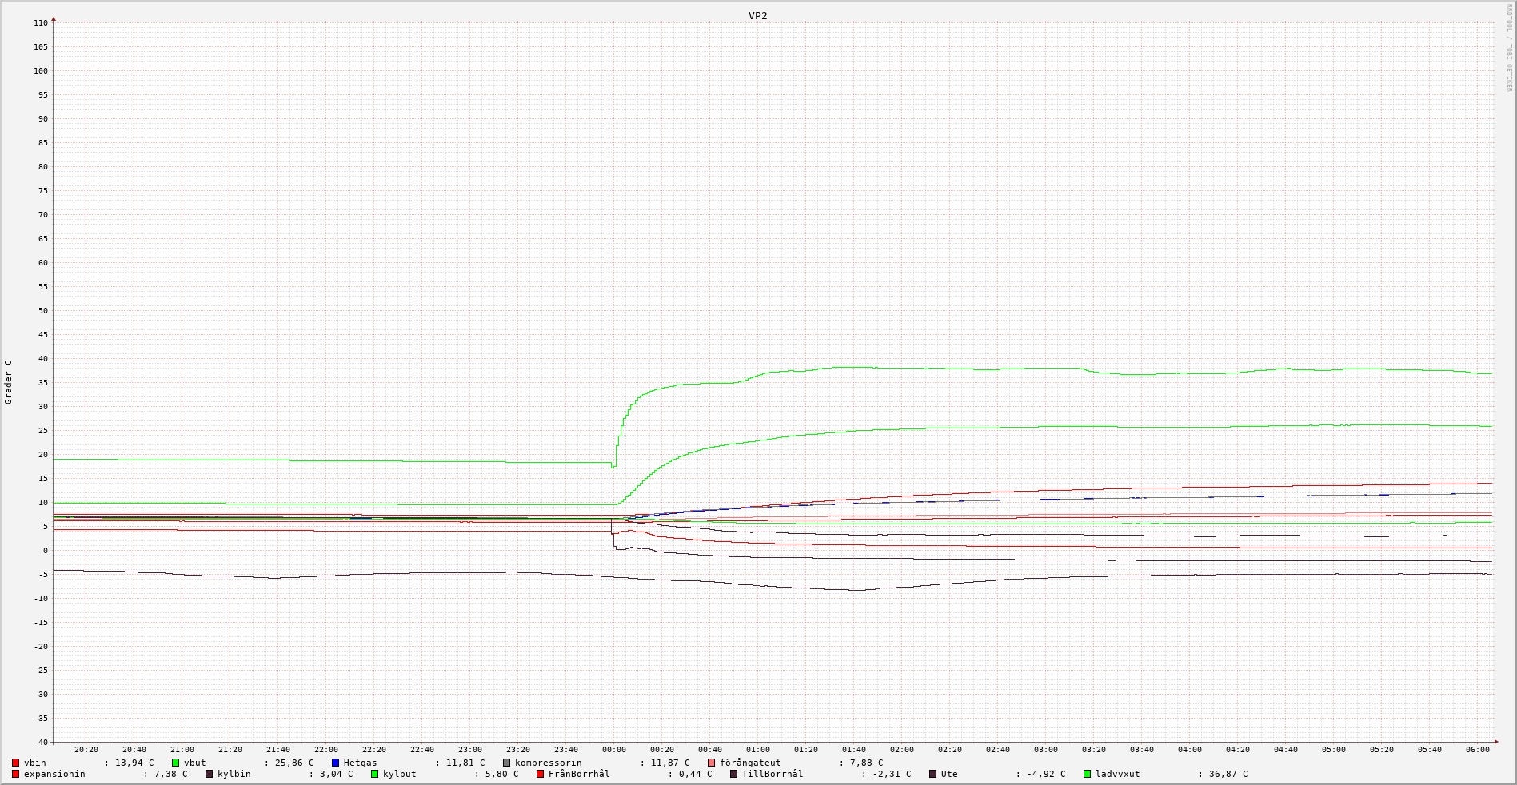The image size is (1517, 785).
Task: Click the red vbin legend swatch
Action: pos(16,763)
